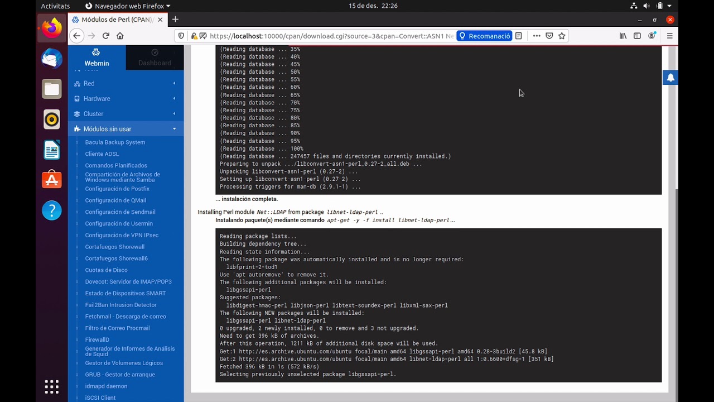Open the network status tray icon
The image size is (714, 402).
634,6
